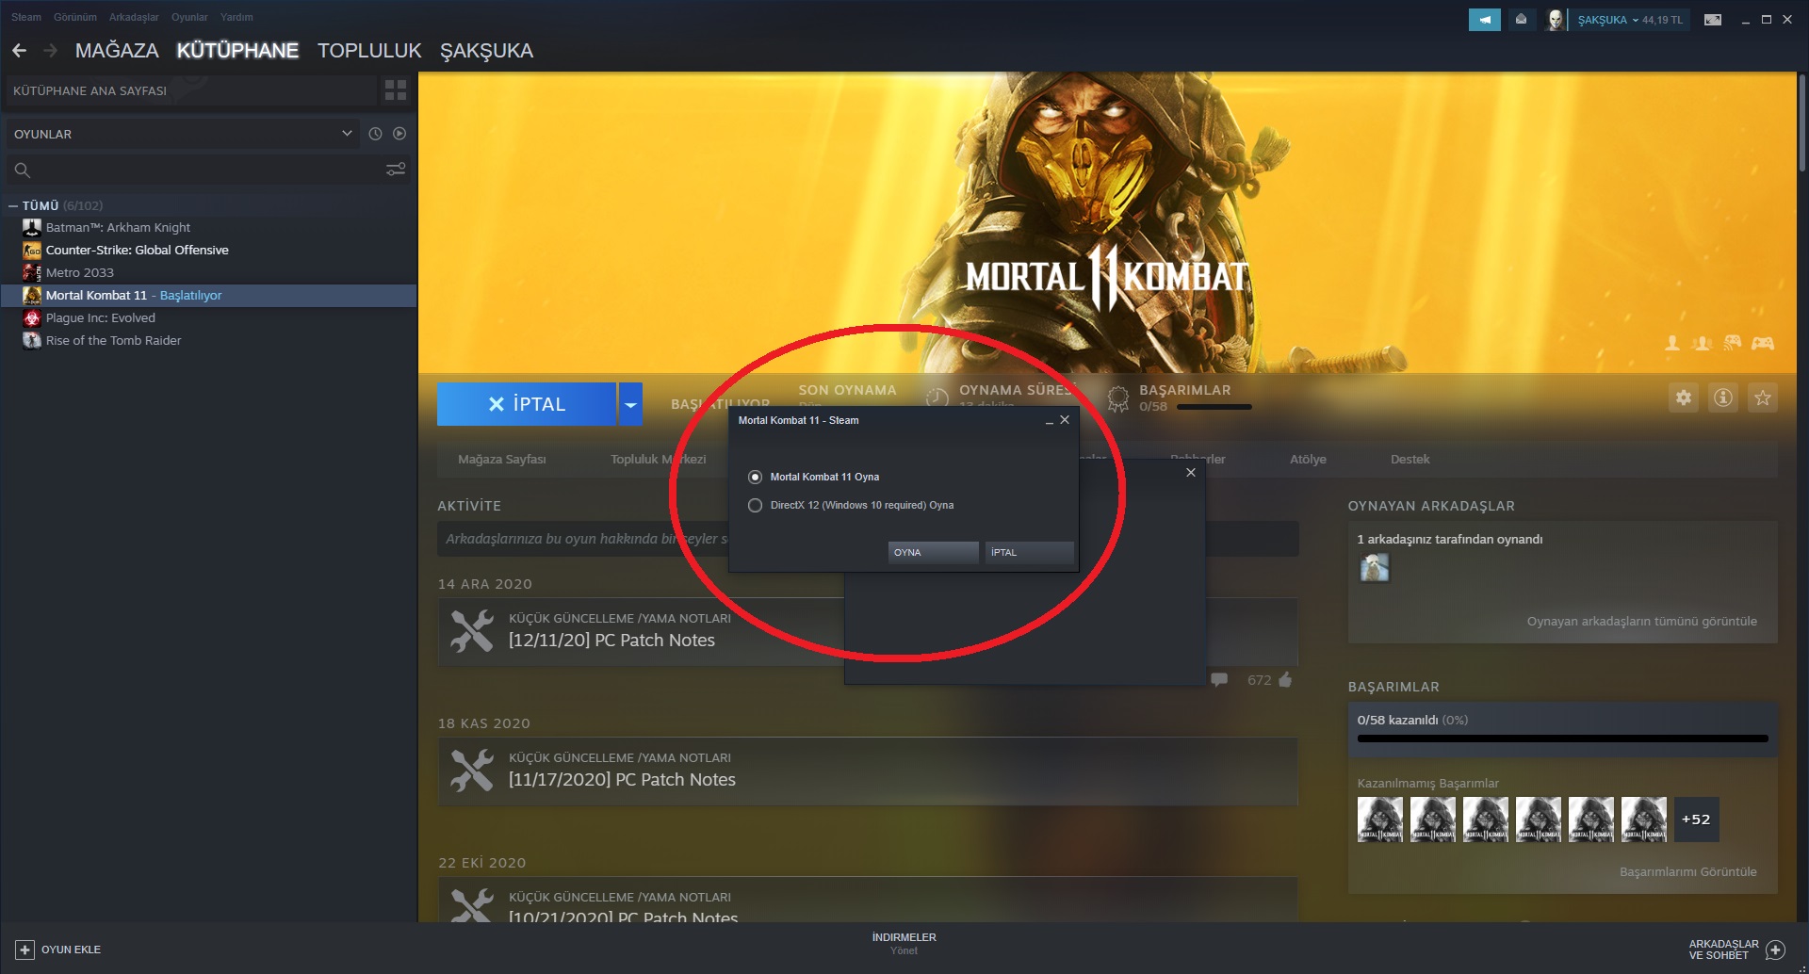Open the Arkadaşlar menu
The width and height of the screenshot is (1809, 974).
coord(134,17)
